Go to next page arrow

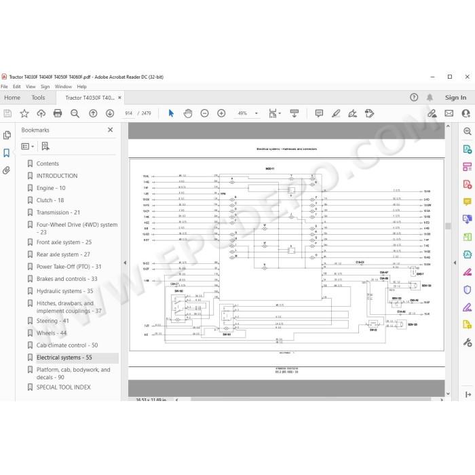pos(110,113)
